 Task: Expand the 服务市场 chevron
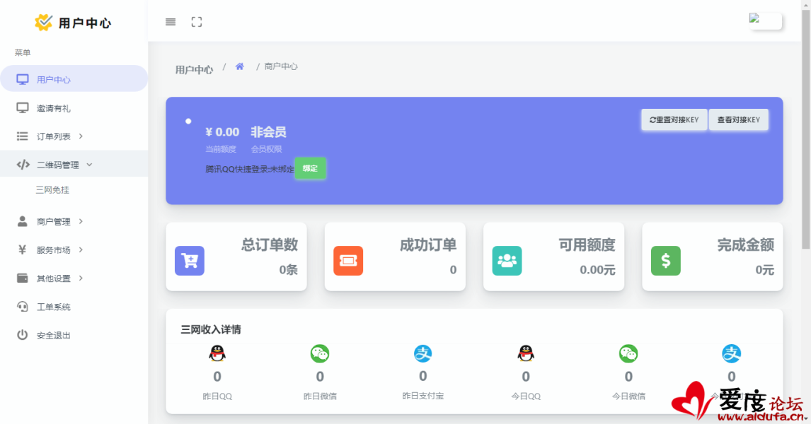(81, 249)
